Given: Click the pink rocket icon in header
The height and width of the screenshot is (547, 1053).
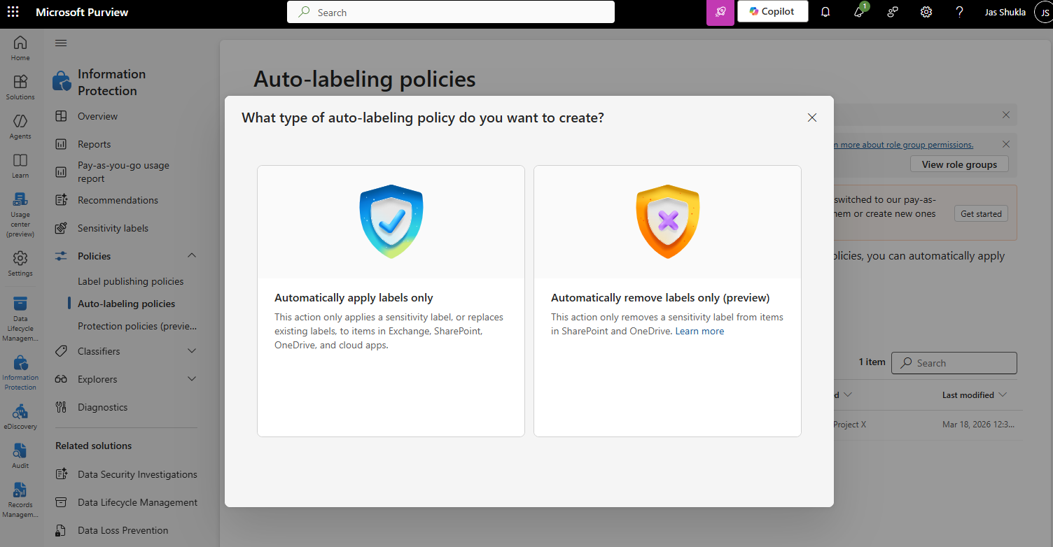Looking at the screenshot, I should pyautogui.click(x=720, y=12).
